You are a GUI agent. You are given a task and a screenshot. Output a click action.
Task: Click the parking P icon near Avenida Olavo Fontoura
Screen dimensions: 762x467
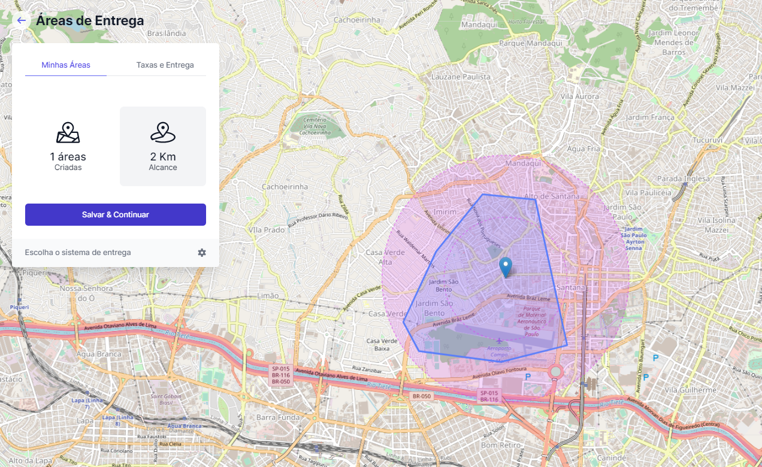tap(528, 377)
